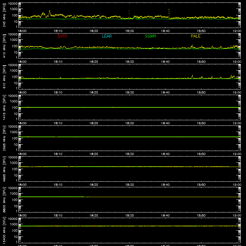The width and height of the screenshot is (246, 246).
Task: Click the red SVTO station label
Action: [x=62, y=36]
